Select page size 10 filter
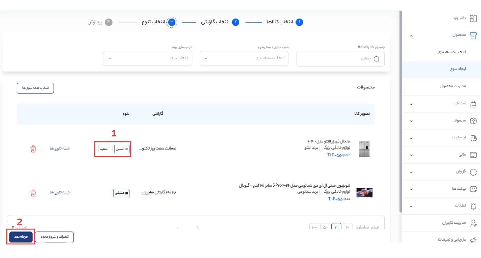This screenshot has width=481, height=258. coord(347,227)
